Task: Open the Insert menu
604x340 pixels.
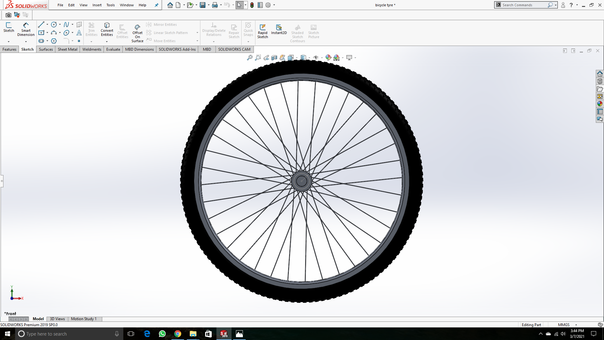Action: 97,5
